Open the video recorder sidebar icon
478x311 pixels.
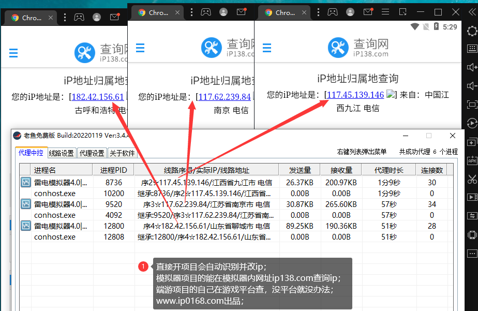pos(471,197)
